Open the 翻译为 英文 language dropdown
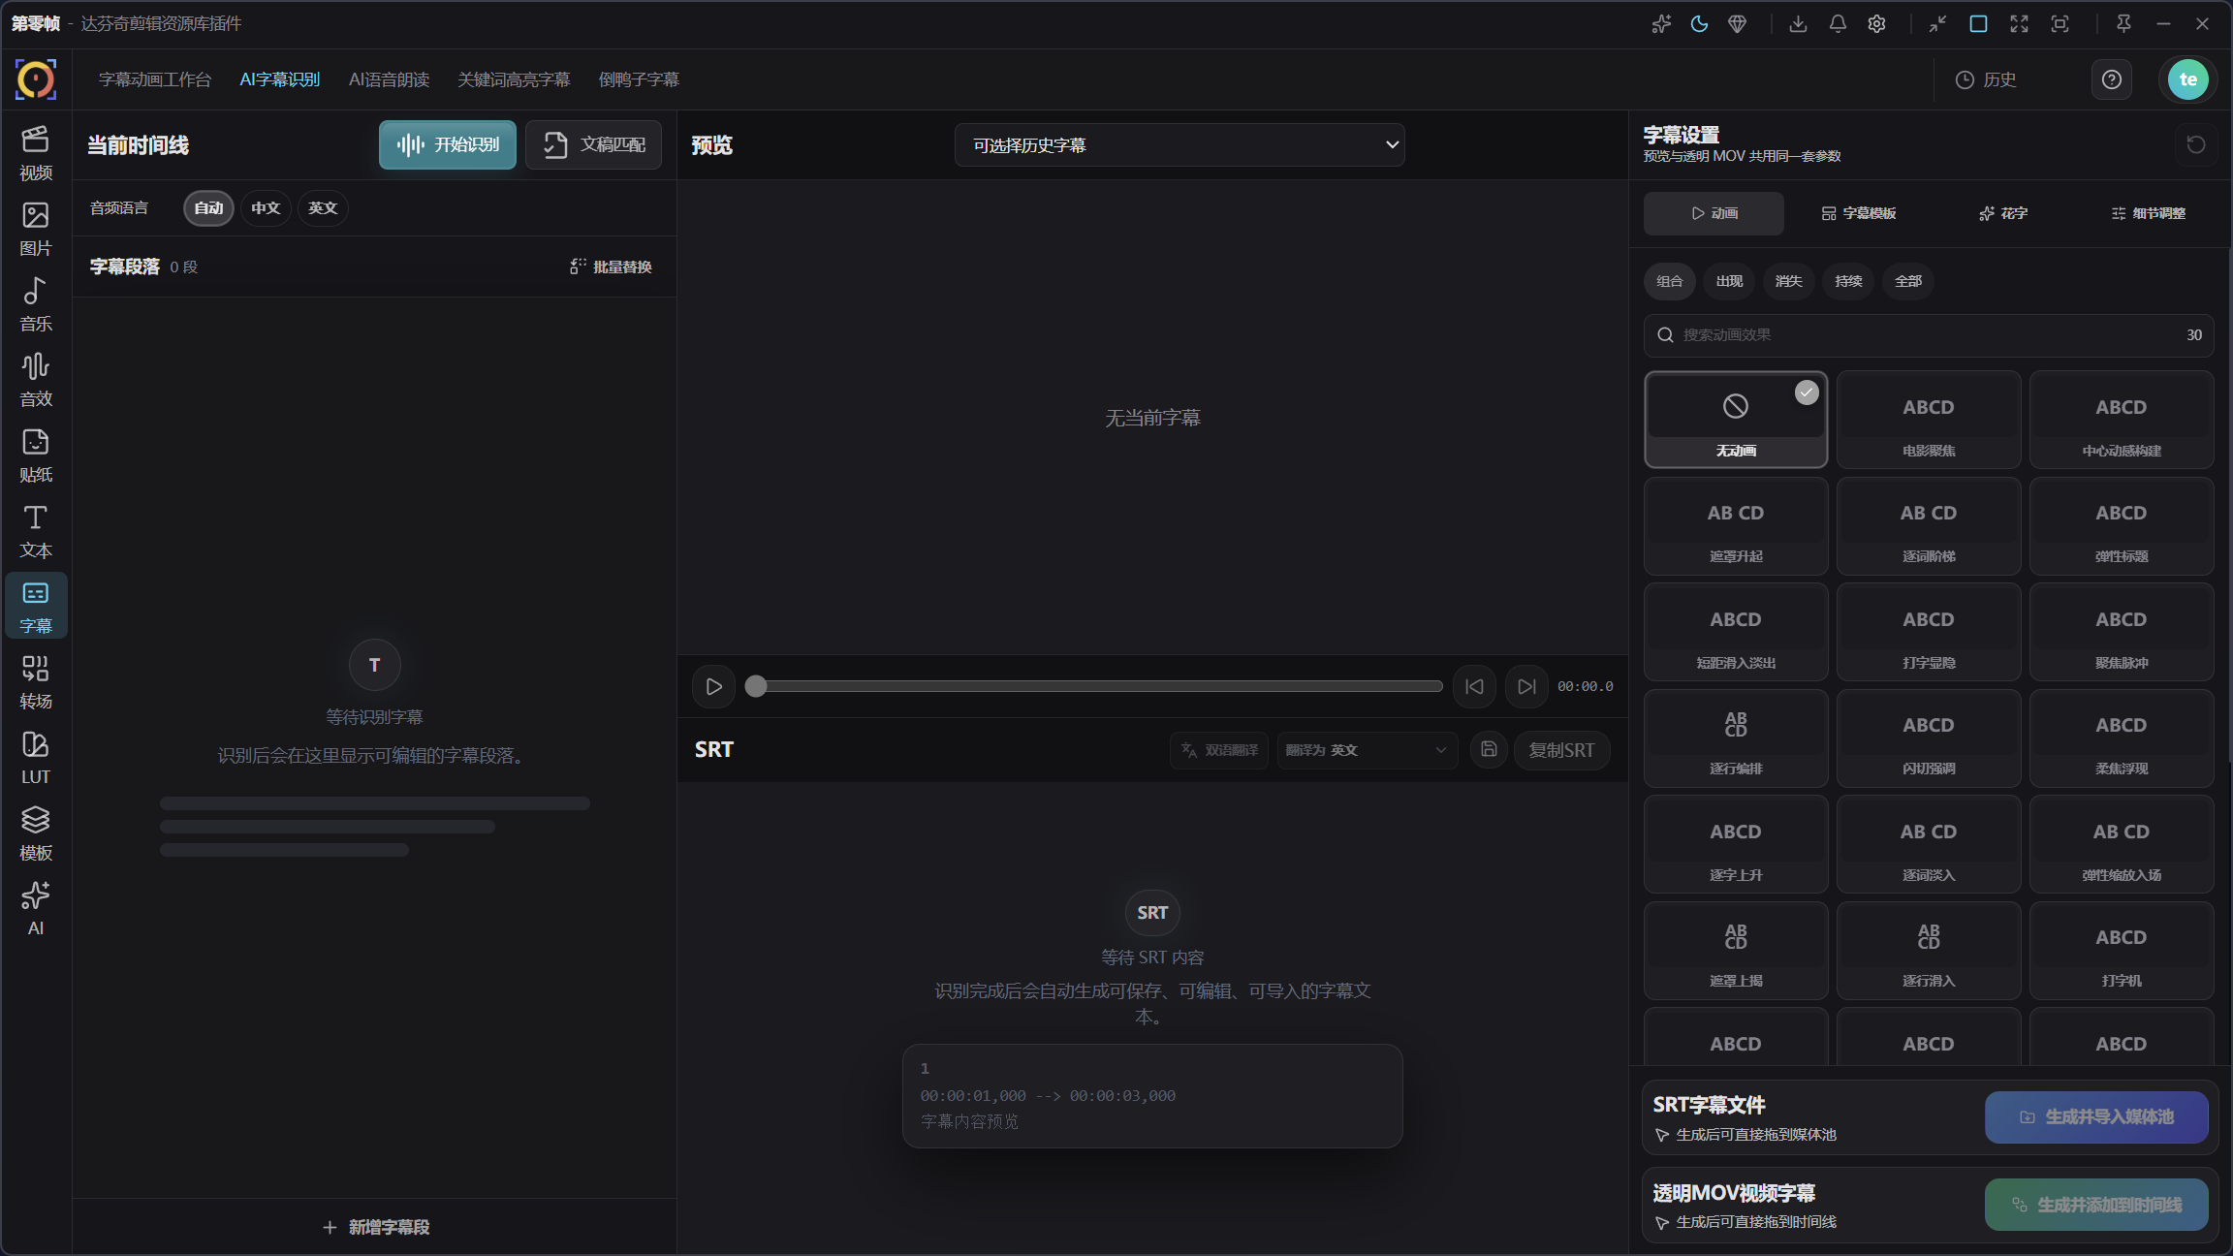Image resolution: width=2233 pixels, height=1256 pixels. (x=1367, y=750)
